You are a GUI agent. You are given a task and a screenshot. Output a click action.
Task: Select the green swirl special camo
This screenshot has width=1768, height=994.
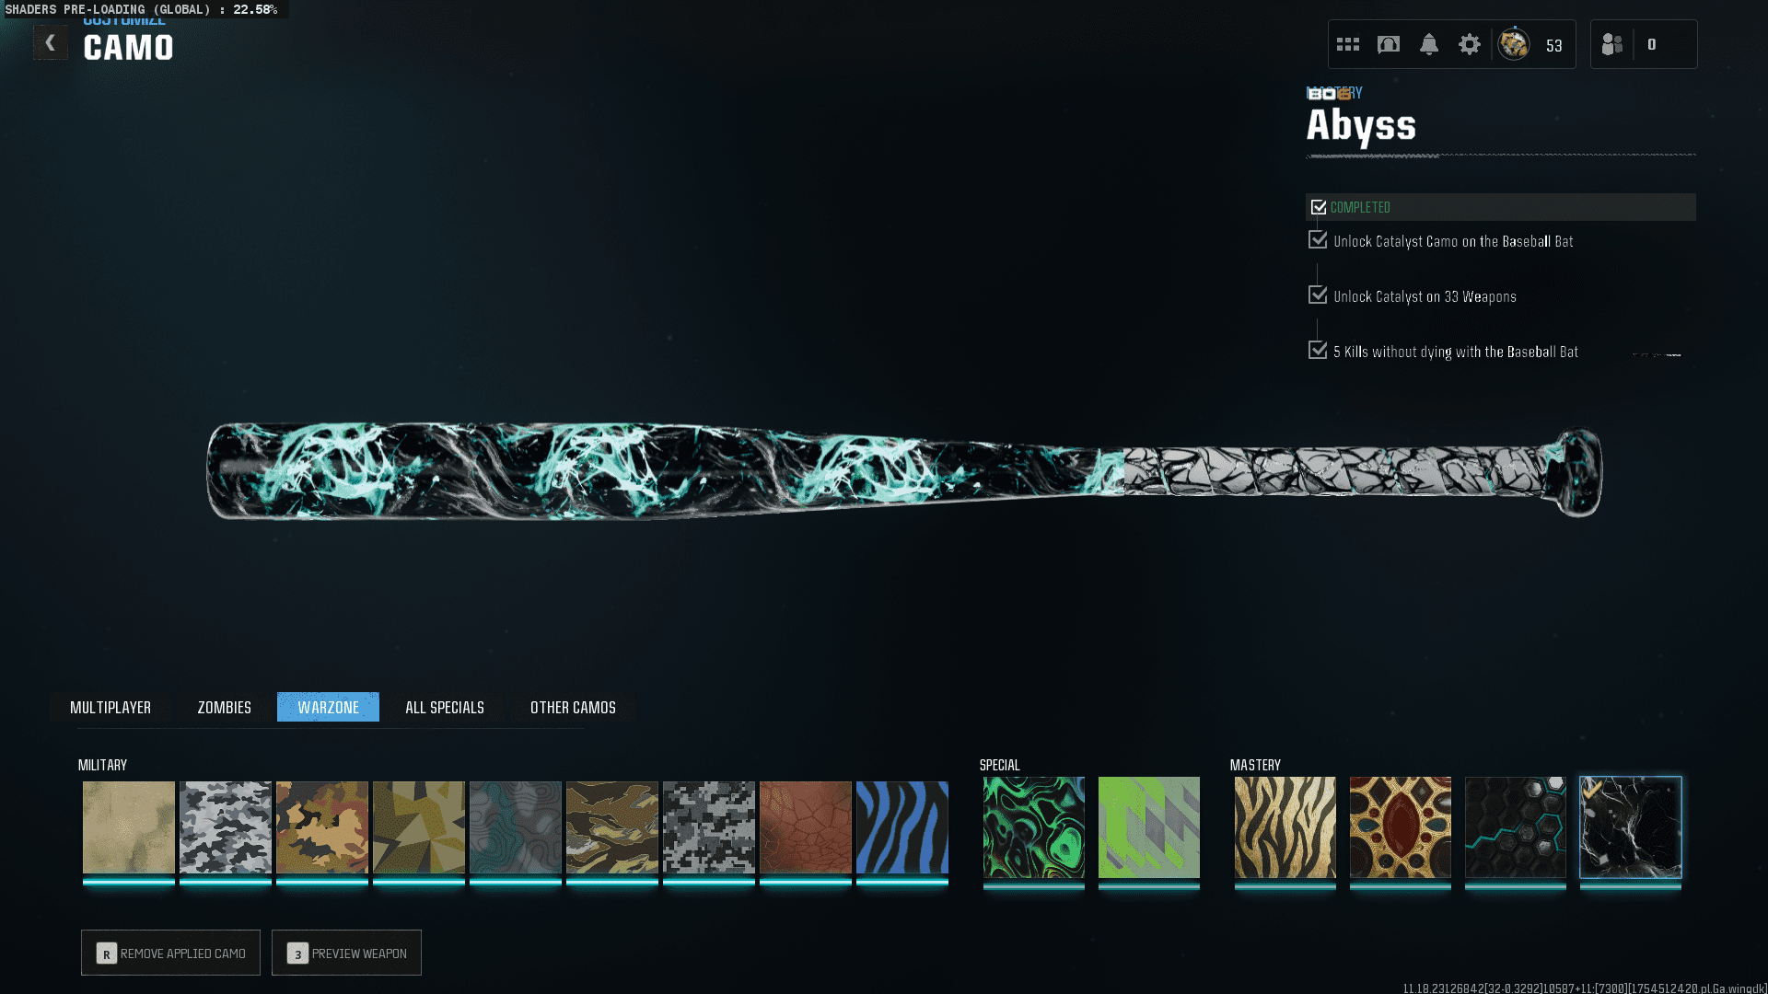coord(1034,826)
